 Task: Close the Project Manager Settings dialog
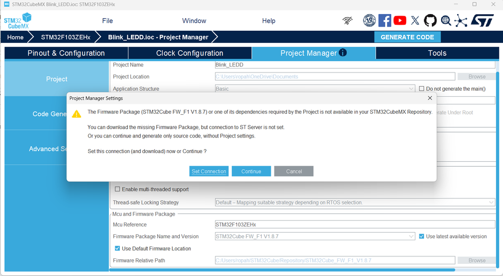point(430,98)
